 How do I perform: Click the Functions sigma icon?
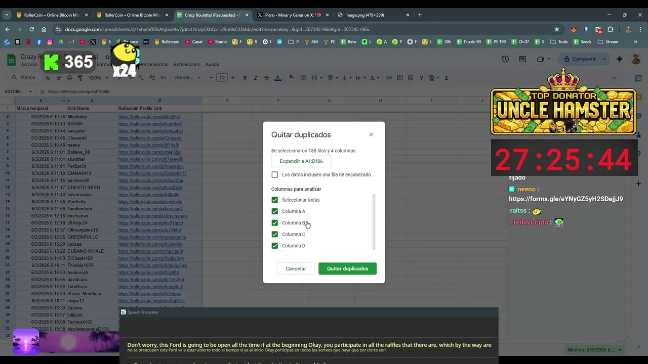coord(446,78)
